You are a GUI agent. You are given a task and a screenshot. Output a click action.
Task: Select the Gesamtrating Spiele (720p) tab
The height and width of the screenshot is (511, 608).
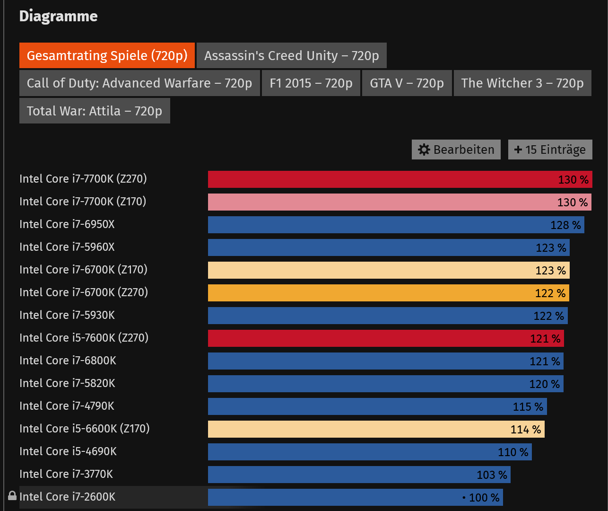[x=107, y=55]
